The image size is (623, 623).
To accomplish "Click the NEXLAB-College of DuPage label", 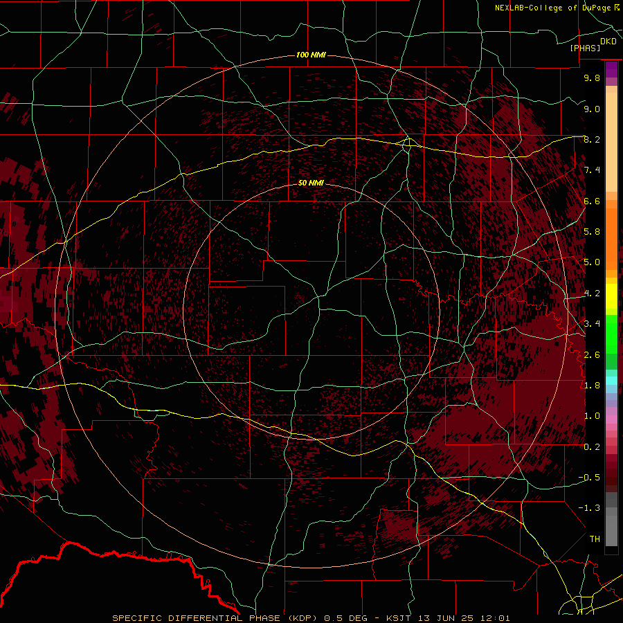I will [552, 8].
